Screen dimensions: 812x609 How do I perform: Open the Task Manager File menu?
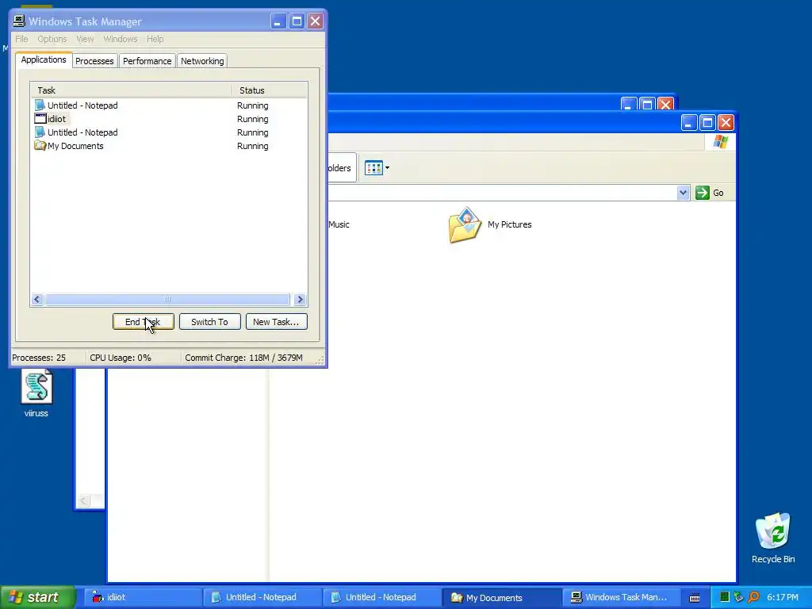pyautogui.click(x=21, y=39)
